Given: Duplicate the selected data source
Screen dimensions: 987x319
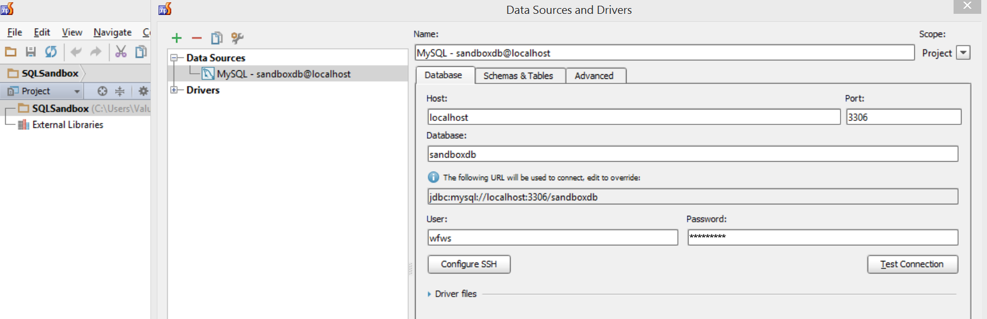Looking at the screenshot, I should click(x=217, y=38).
